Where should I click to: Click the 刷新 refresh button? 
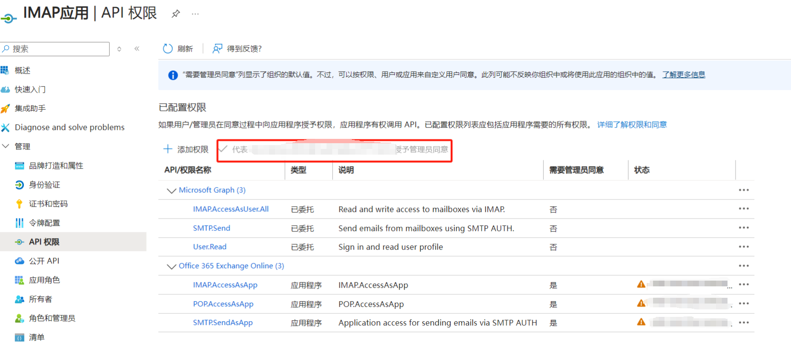click(x=178, y=49)
